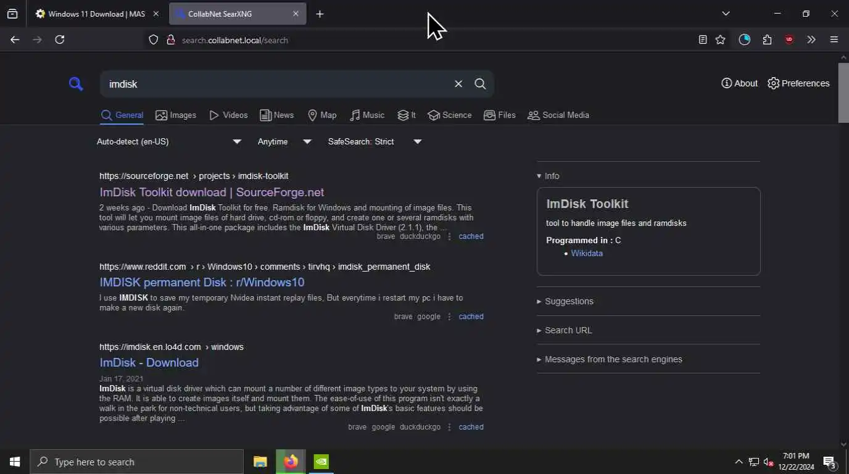Click the tracking protection shield icon
Viewport: 849px width, 474px height.
154,40
